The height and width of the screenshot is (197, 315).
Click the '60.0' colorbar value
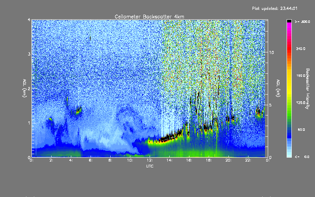point(301,130)
